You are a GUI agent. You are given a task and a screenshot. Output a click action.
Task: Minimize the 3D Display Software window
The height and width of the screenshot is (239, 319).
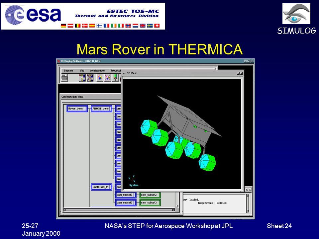click(x=245, y=61)
